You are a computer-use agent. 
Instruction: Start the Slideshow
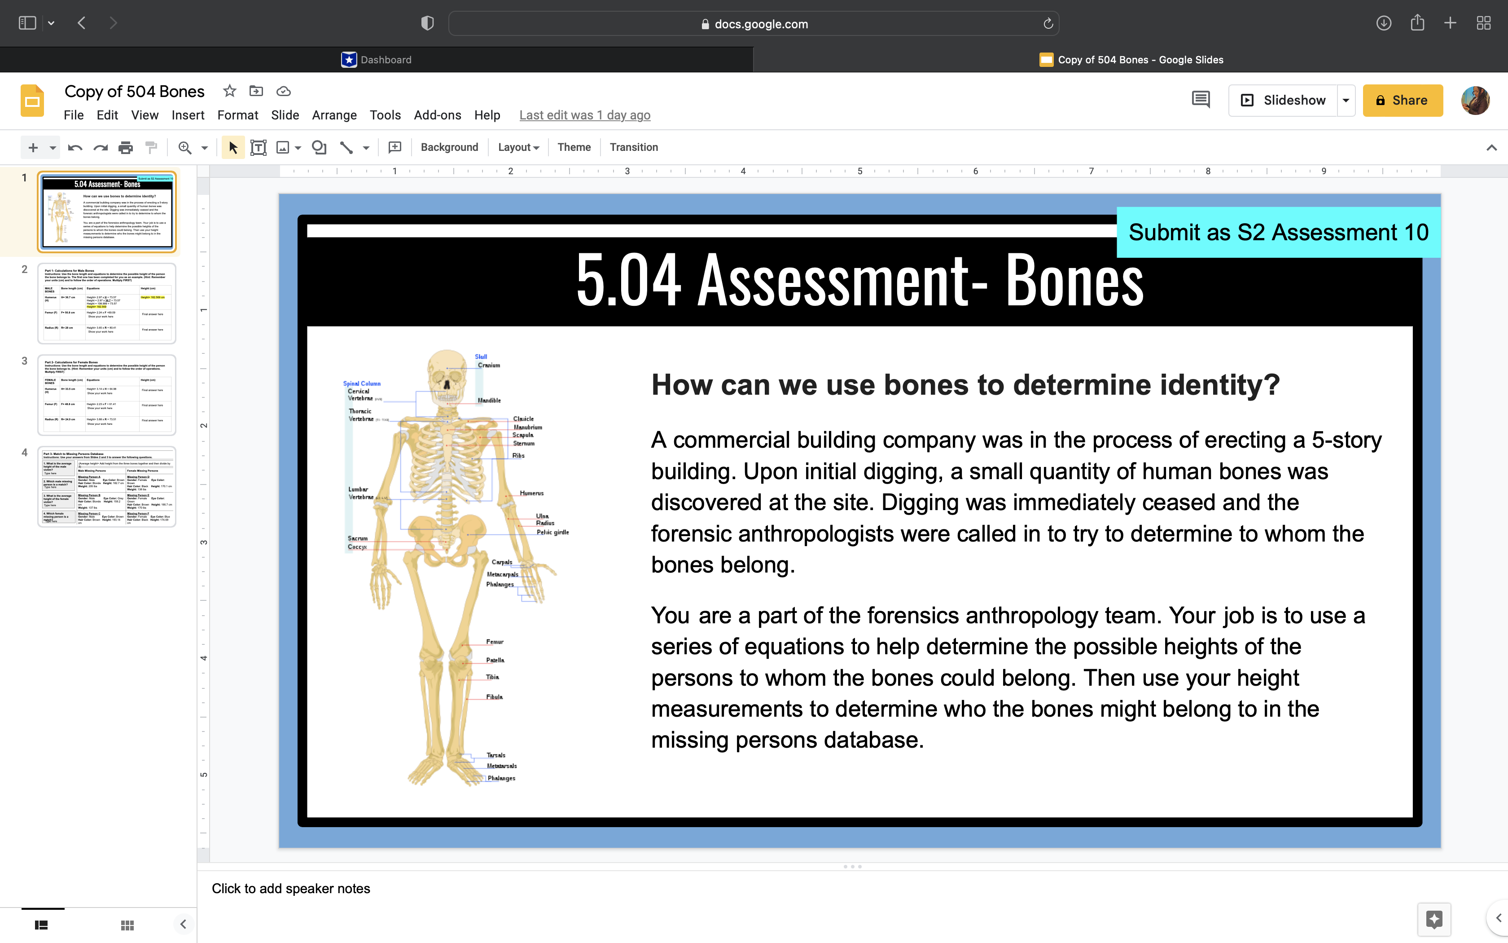pos(1283,101)
